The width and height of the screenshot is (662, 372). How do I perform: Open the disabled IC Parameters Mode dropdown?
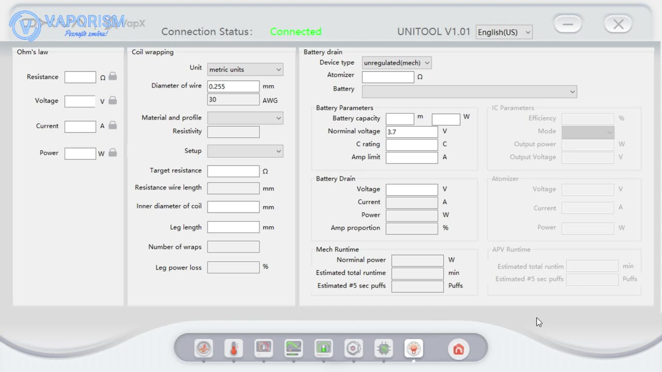point(588,132)
